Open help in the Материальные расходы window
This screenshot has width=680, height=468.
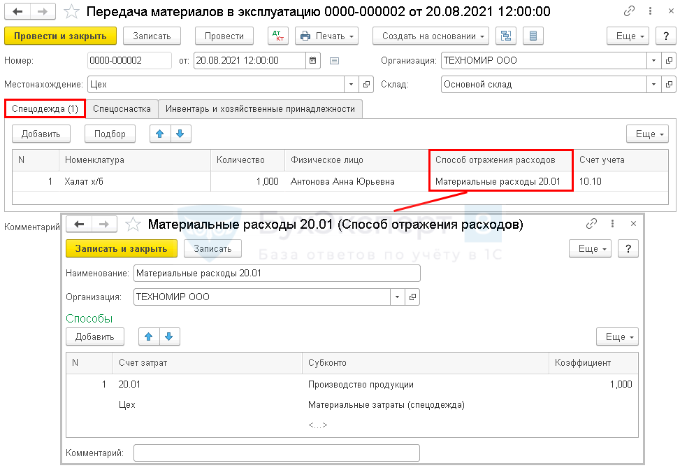[628, 249]
